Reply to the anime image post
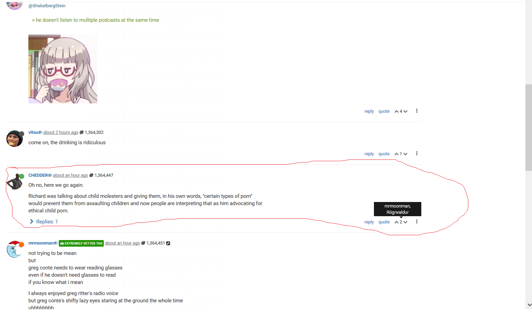This screenshot has width=532, height=312. pyautogui.click(x=369, y=111)
